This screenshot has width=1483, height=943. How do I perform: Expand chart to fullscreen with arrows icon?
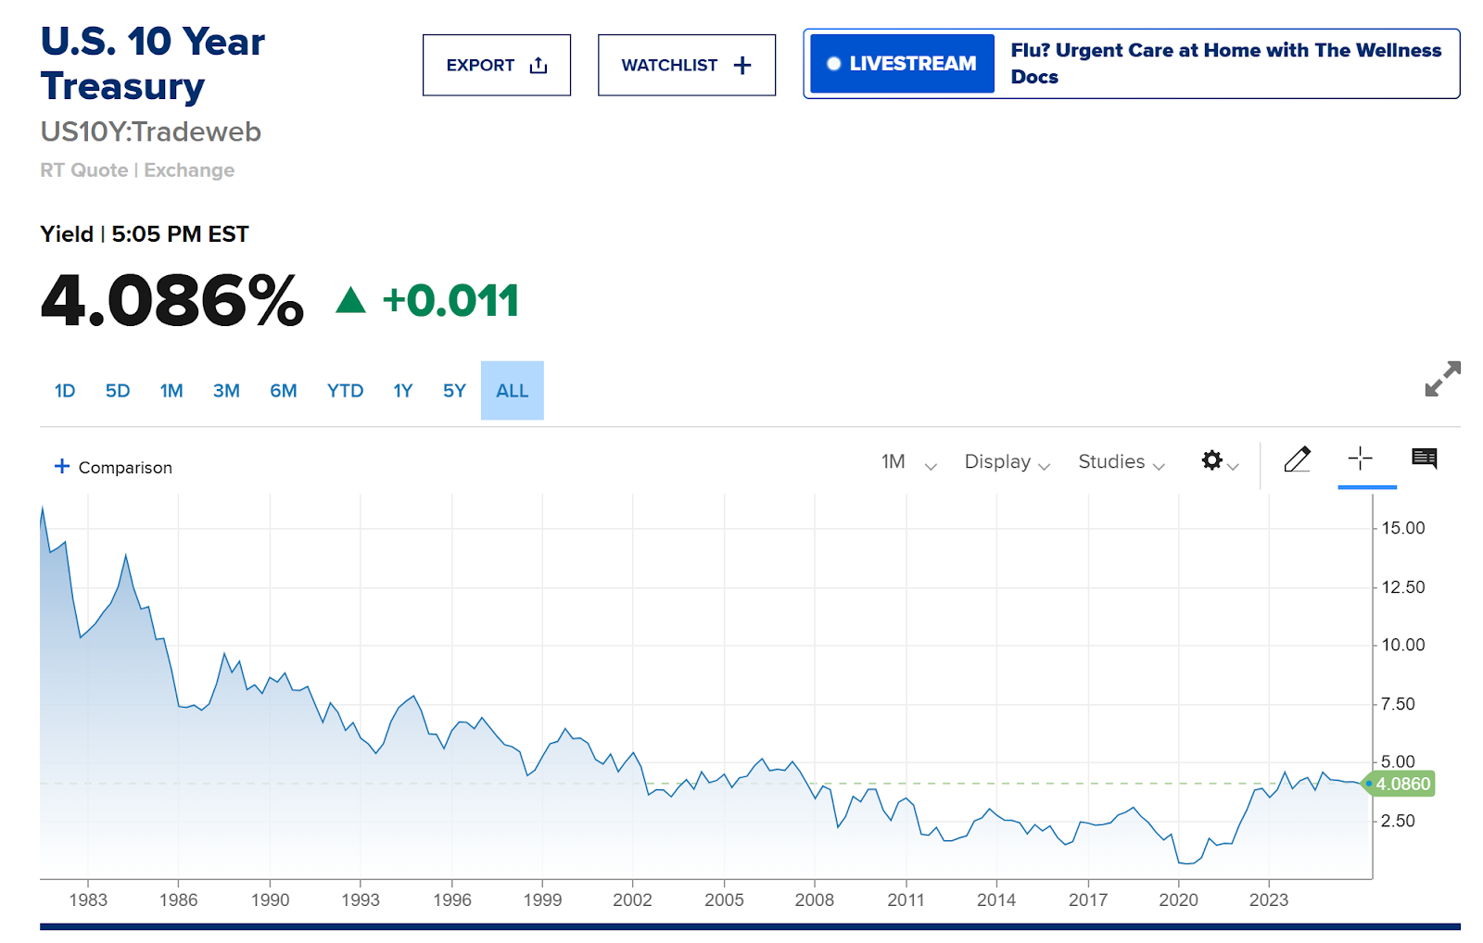click(x=1441, y=379)
